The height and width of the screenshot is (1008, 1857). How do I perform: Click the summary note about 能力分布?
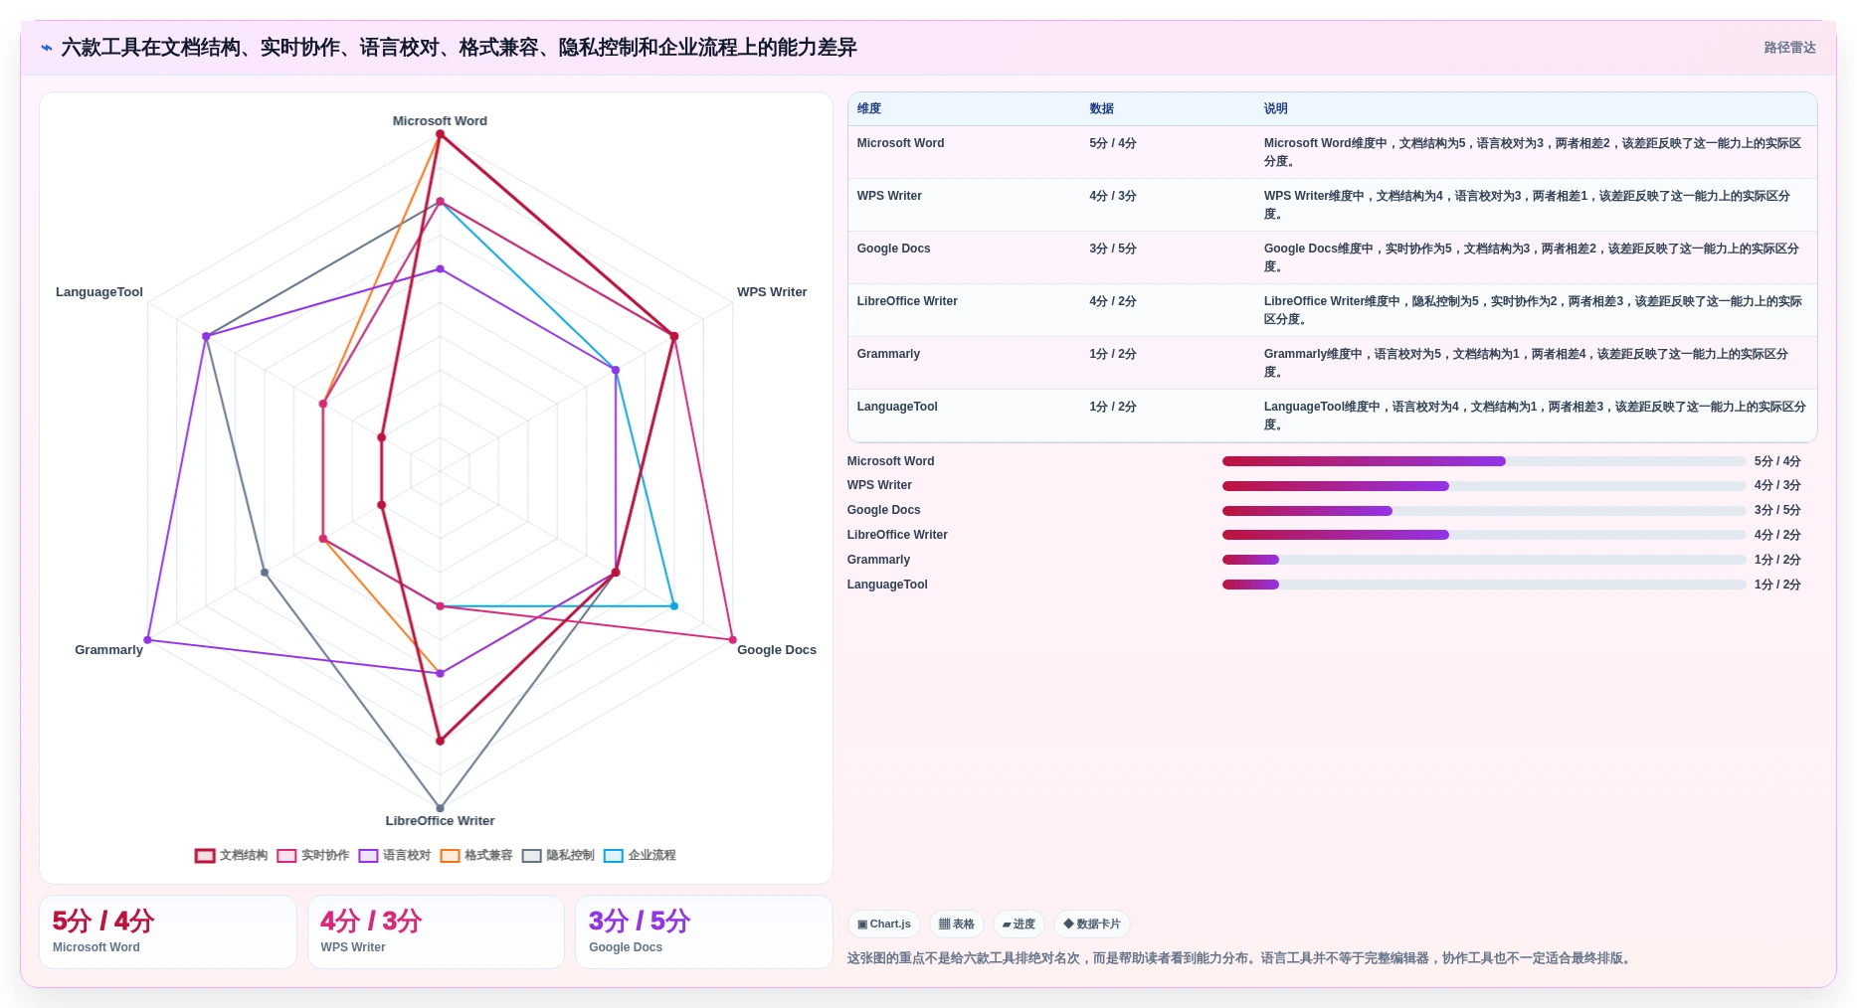(x=1240, y=958)
